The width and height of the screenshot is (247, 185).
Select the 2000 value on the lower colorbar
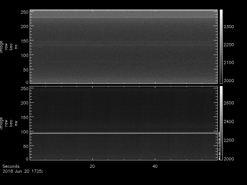coord(229,159)
